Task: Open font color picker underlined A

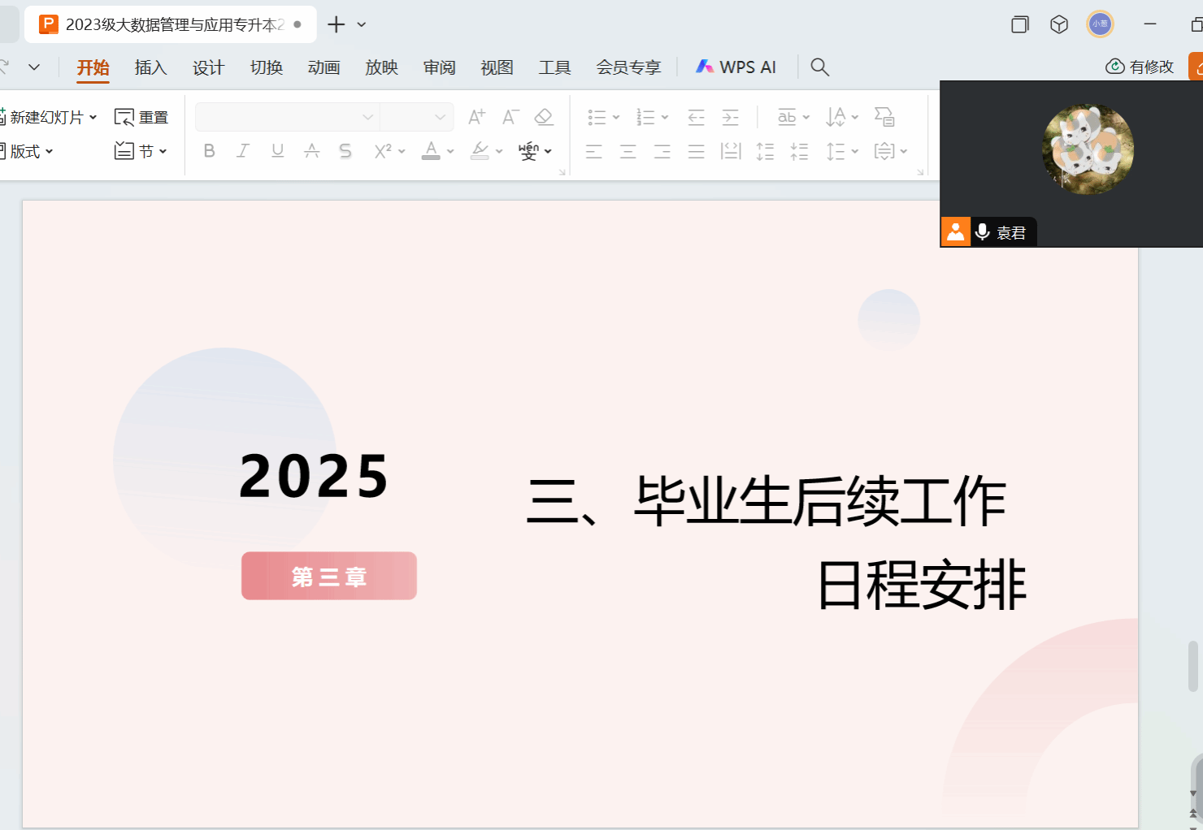Action: click(431, 151)
